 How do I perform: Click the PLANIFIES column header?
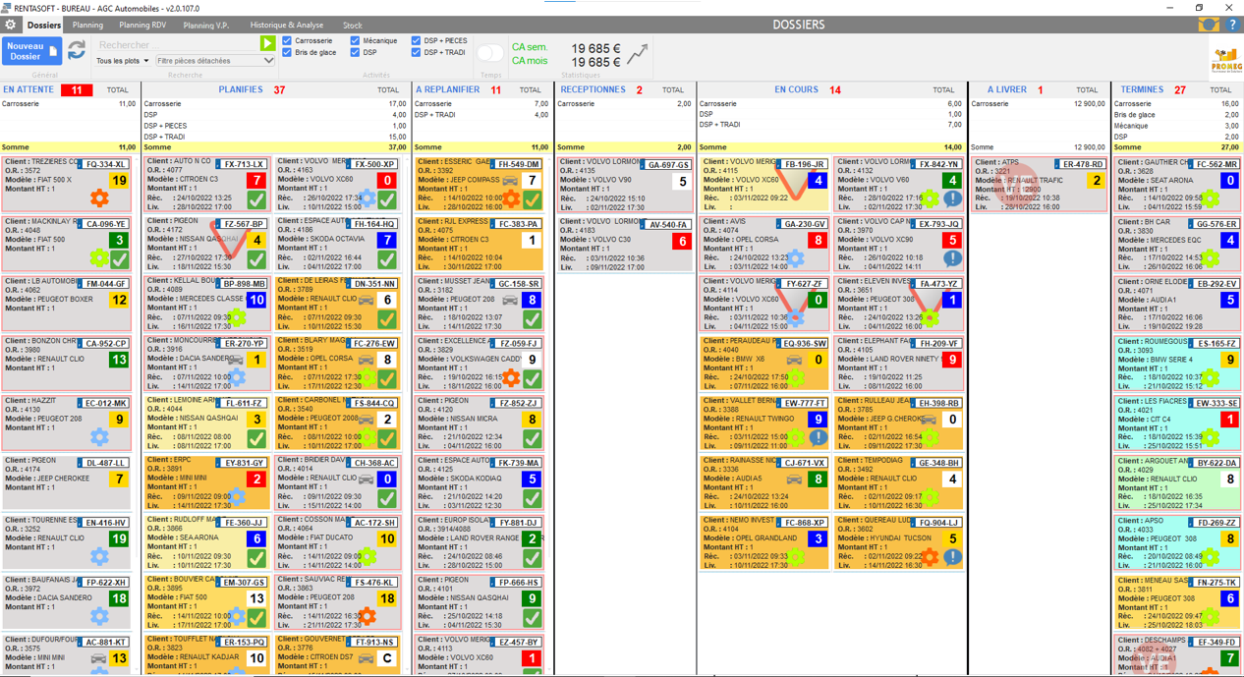click(241, 89)
